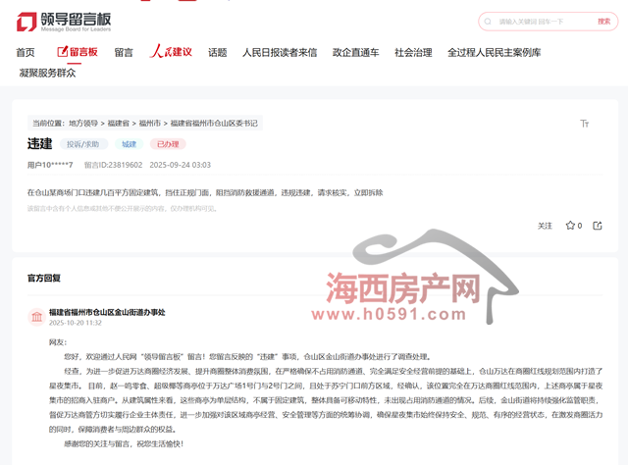Image resolution: width=628 pixels, height=465 pixels.
Task: Open the 人民建议 logo tab
Action: (170, 52)
